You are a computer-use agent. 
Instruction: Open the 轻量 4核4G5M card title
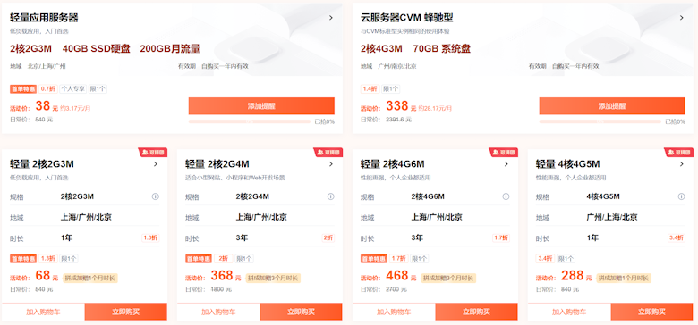(568, 164)
